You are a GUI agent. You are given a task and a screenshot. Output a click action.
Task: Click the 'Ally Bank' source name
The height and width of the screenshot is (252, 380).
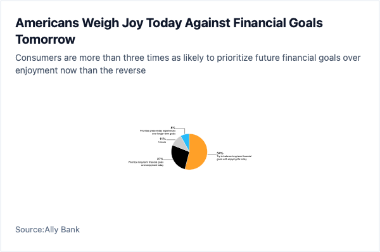pyautogui.click(x=62, y=229)
